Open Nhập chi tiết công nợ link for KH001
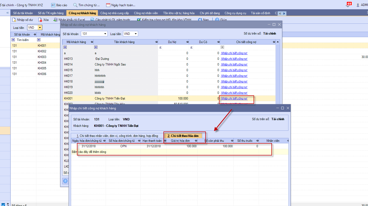The width and height of the screenshot is (368, 206). [x=234, y=98]
